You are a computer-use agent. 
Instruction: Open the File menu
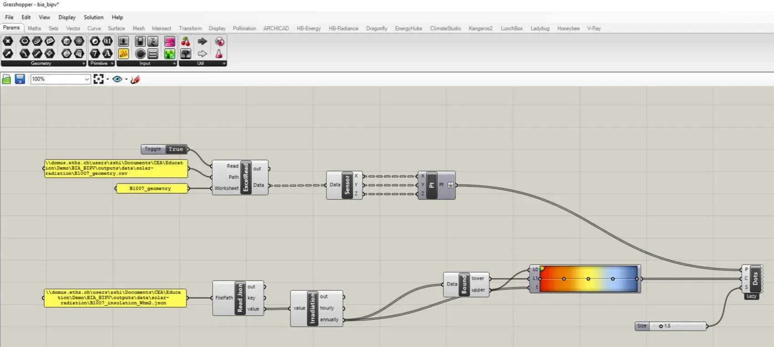(9, 17)
